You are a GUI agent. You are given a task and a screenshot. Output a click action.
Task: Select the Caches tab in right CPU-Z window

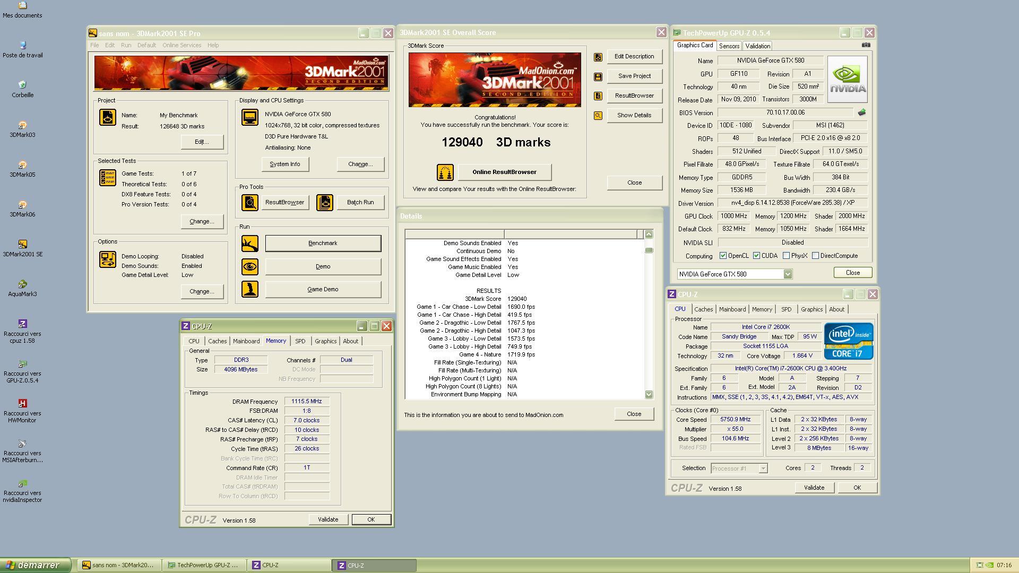coord(704,309)
